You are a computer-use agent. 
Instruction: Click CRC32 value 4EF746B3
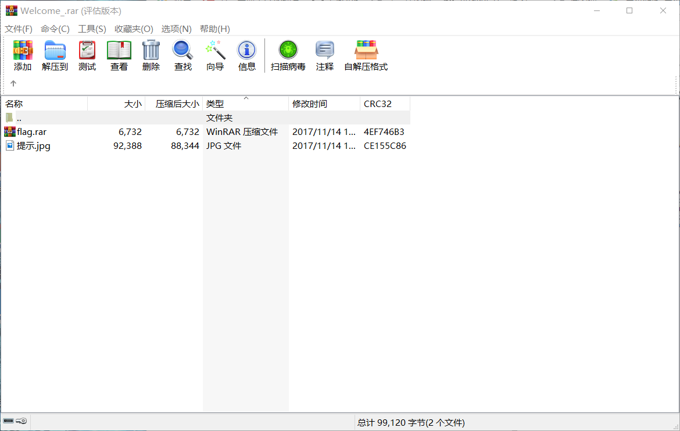[x=384, y=131]
